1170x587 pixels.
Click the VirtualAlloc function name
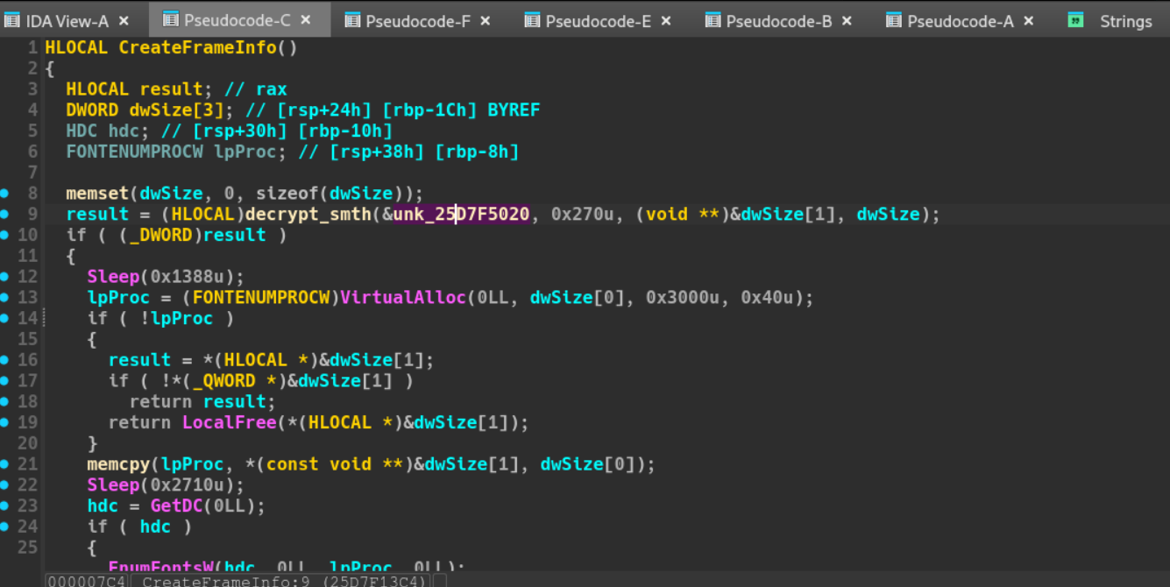[x=402, y=298]
